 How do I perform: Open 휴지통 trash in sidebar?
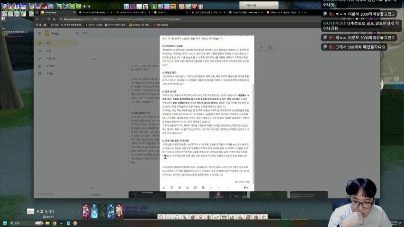49,73
